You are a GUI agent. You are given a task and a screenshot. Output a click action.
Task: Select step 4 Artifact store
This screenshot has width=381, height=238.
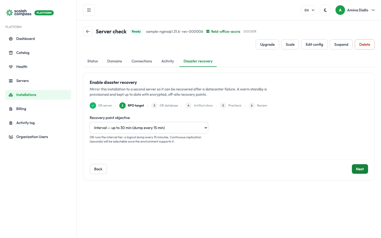click(199, 106)
